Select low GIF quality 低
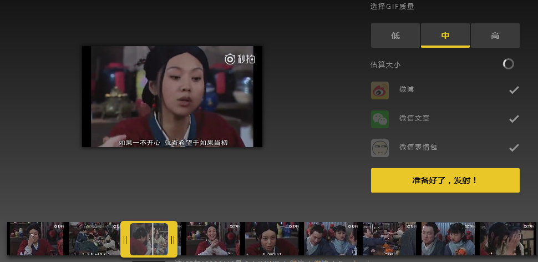The width and height of the screenshot is (538, 262). 395,36
